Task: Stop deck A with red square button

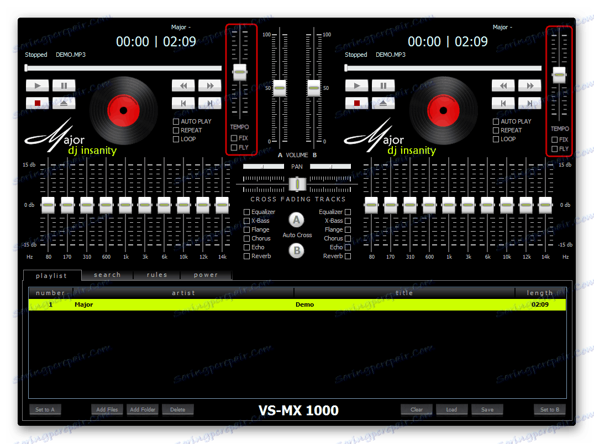Action: 37,103
